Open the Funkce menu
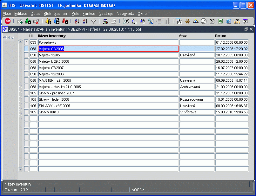256x196 pixels. [89, 14]
